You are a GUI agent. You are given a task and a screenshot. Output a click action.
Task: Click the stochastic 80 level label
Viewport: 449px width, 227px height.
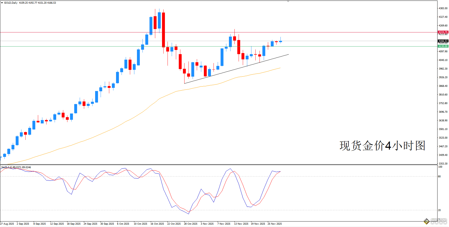(439, 177)
